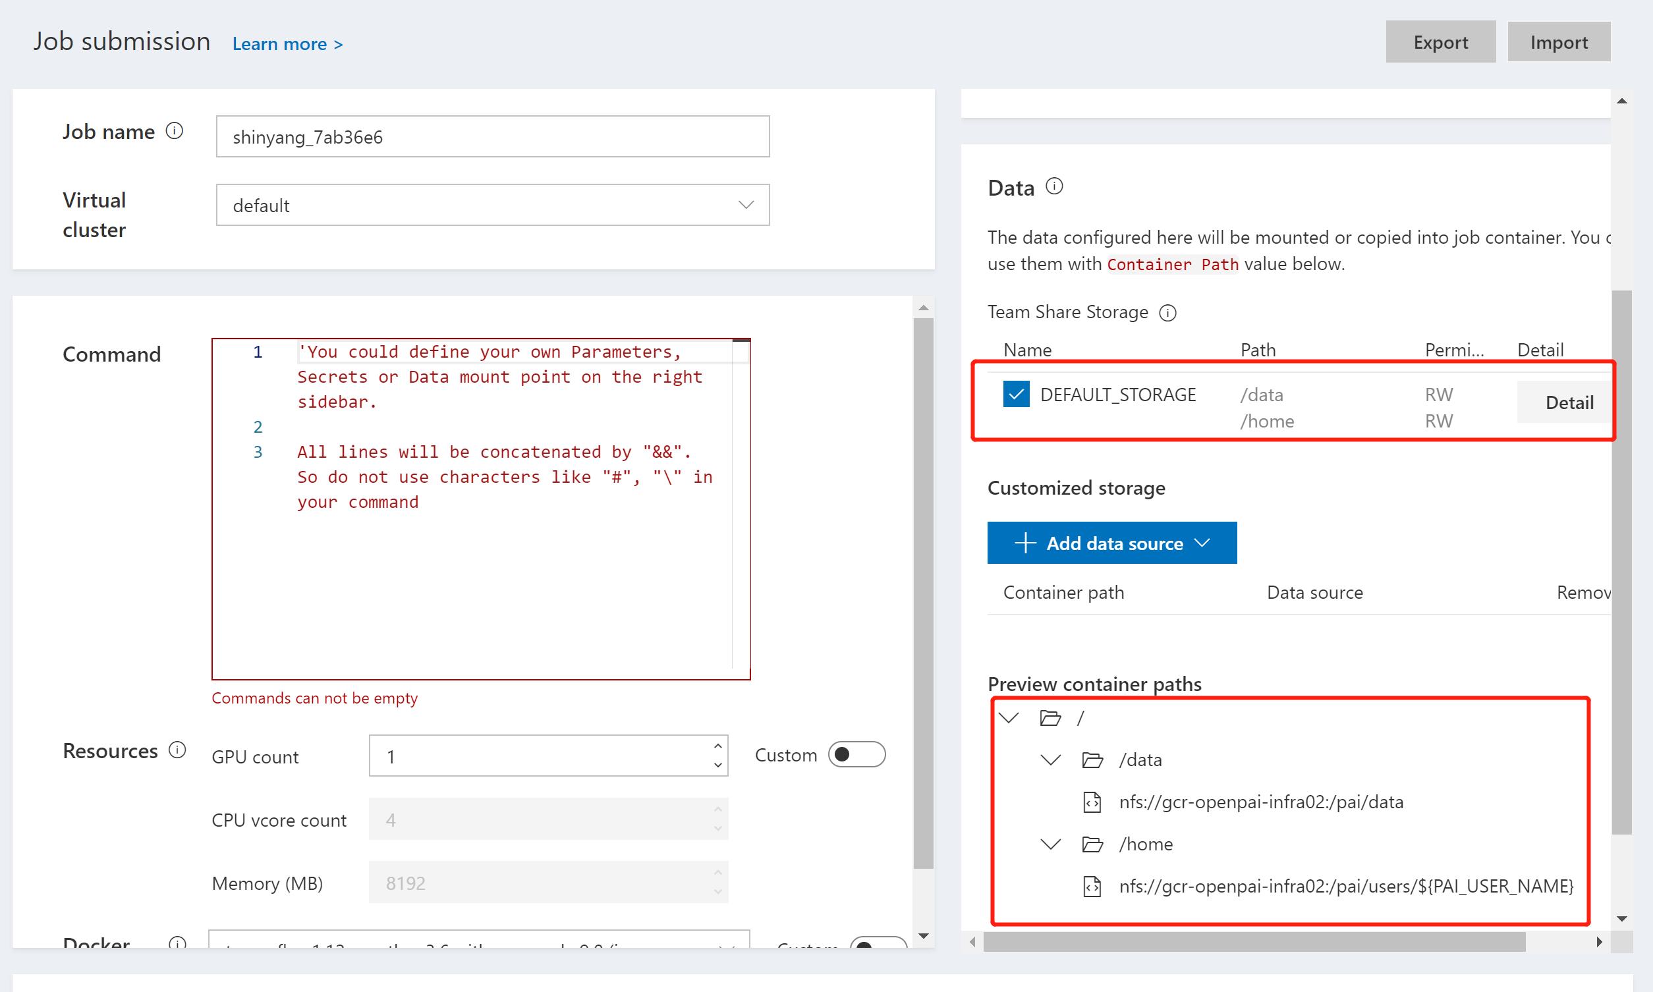The width and height of the screenshot is (1653, 992).
Task: Click the info icon next to Docker
Action: 177,943
